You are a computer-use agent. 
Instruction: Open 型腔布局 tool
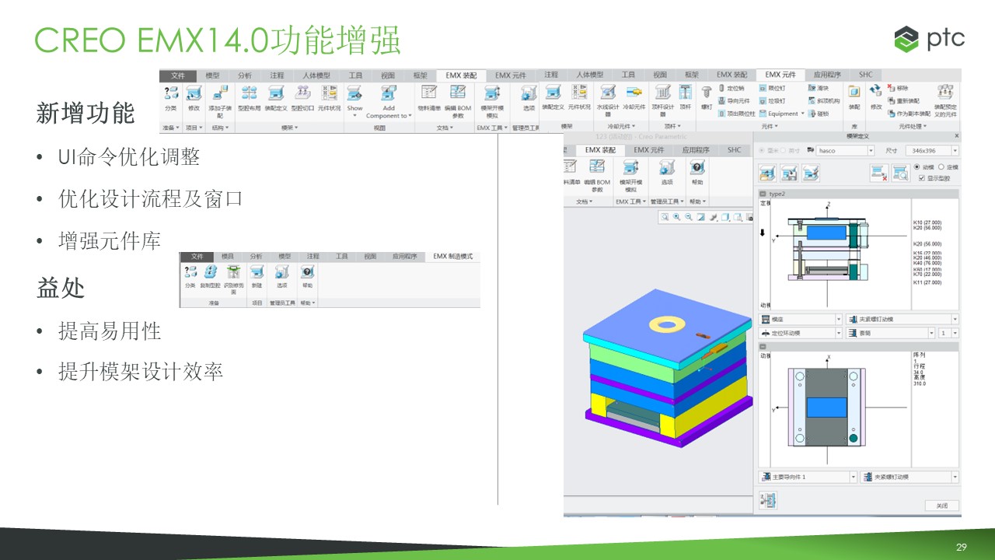[250, 97]
